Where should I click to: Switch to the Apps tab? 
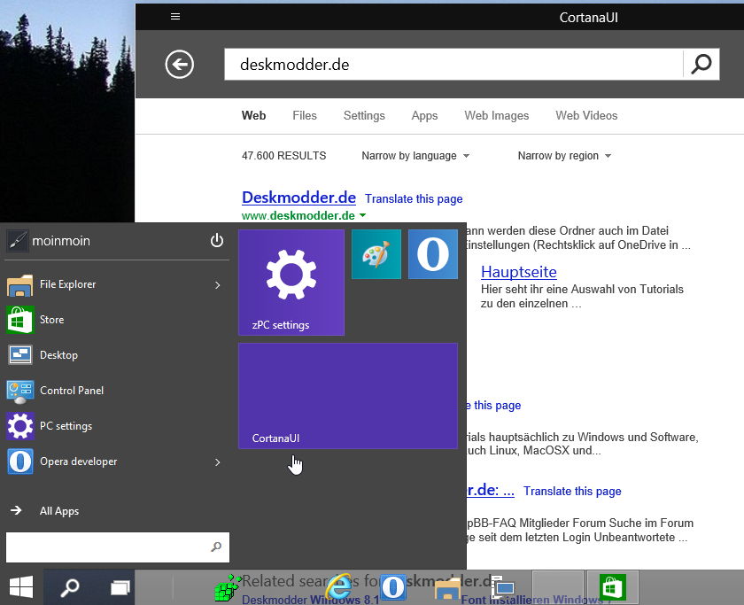424,116
